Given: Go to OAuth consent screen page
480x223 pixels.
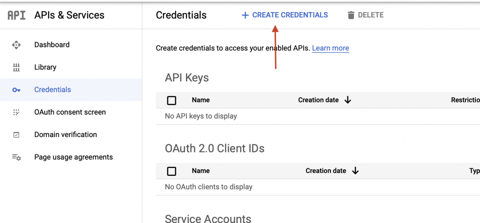Looking at the screenshot, I should coord(70,112).
